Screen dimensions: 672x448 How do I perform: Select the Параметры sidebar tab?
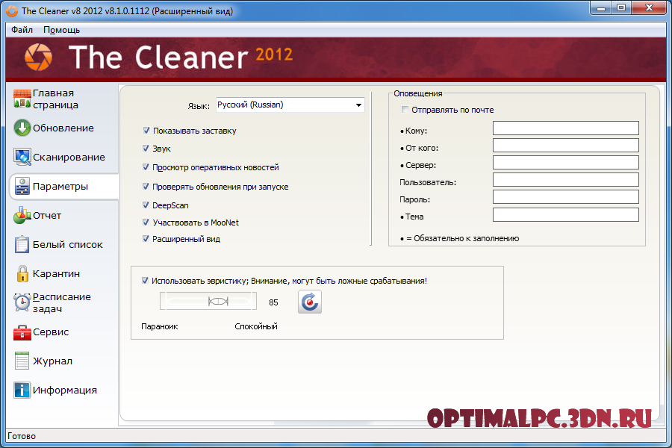[x=64, y=187]
